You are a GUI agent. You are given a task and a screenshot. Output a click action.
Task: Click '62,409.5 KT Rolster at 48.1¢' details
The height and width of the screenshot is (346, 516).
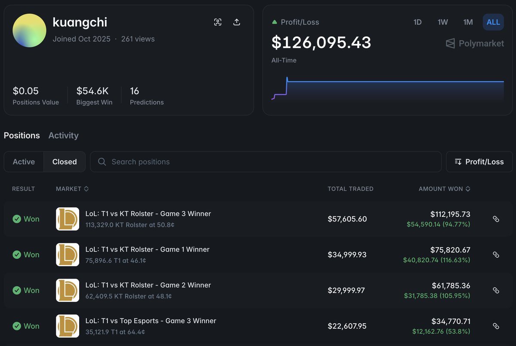pos(129,296)
